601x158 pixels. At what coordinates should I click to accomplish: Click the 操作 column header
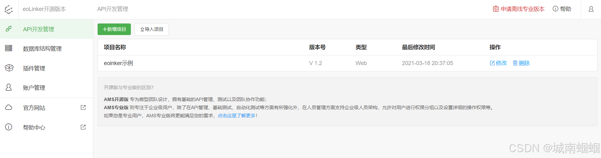495,47
